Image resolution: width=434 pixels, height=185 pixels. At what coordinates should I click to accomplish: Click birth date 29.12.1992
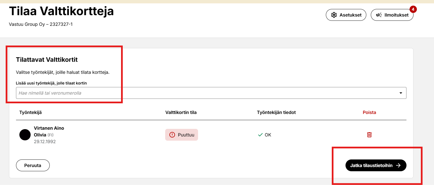pos(45,141)
